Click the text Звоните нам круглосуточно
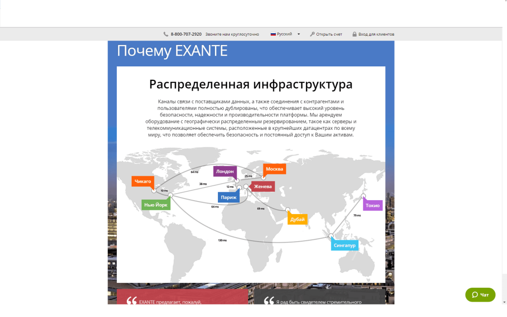The height and width of the screenshot is (317, 507). [232, 34]
